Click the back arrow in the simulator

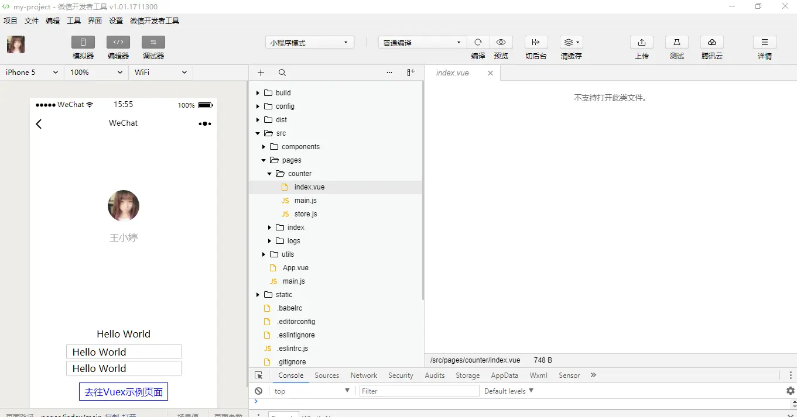[39, 124]
